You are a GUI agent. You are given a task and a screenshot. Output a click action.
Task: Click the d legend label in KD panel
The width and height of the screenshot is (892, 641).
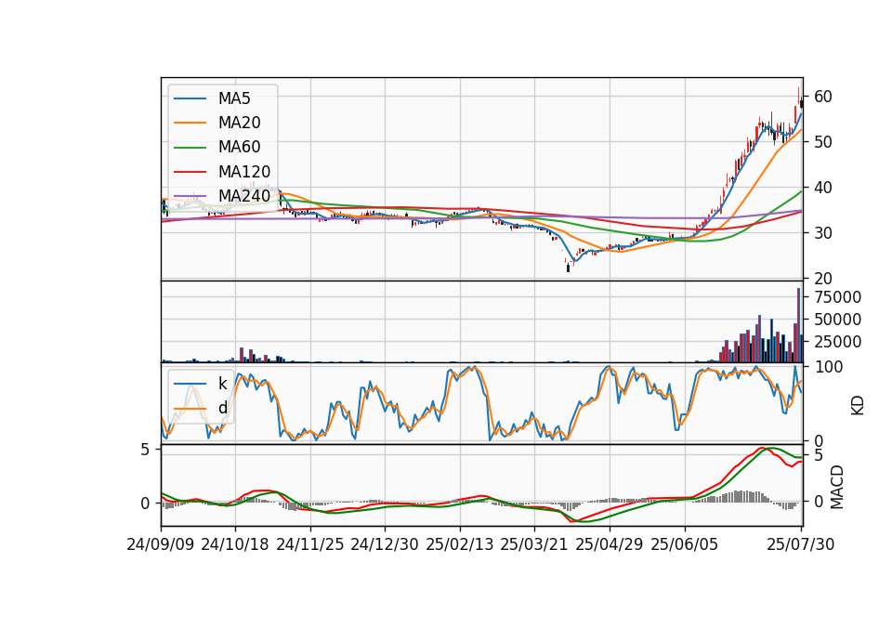[x=222, y=408]
